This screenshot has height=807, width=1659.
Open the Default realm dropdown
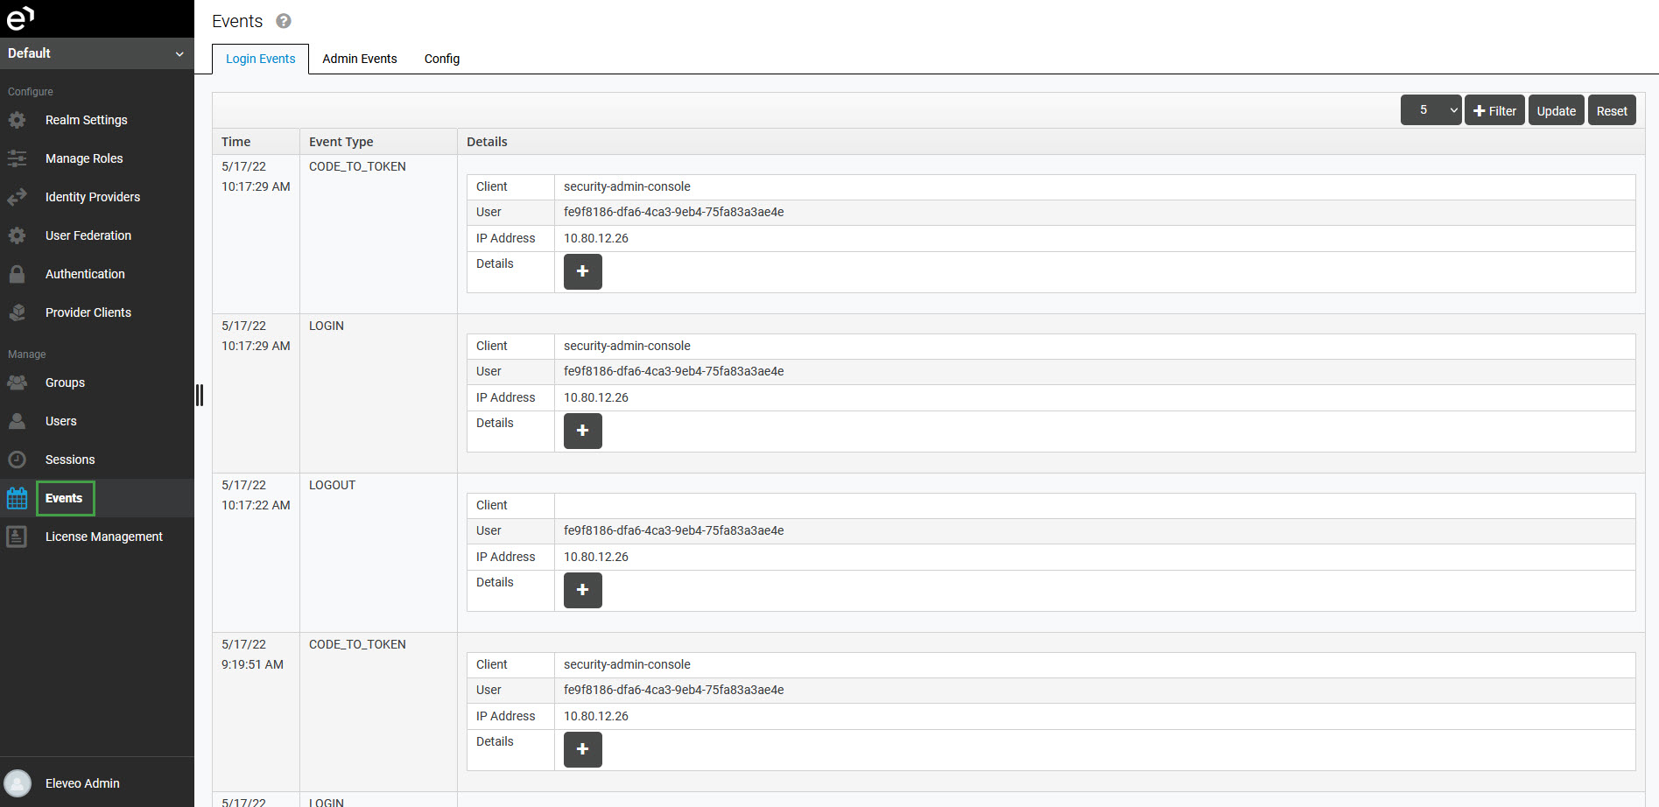pos(96,53)
